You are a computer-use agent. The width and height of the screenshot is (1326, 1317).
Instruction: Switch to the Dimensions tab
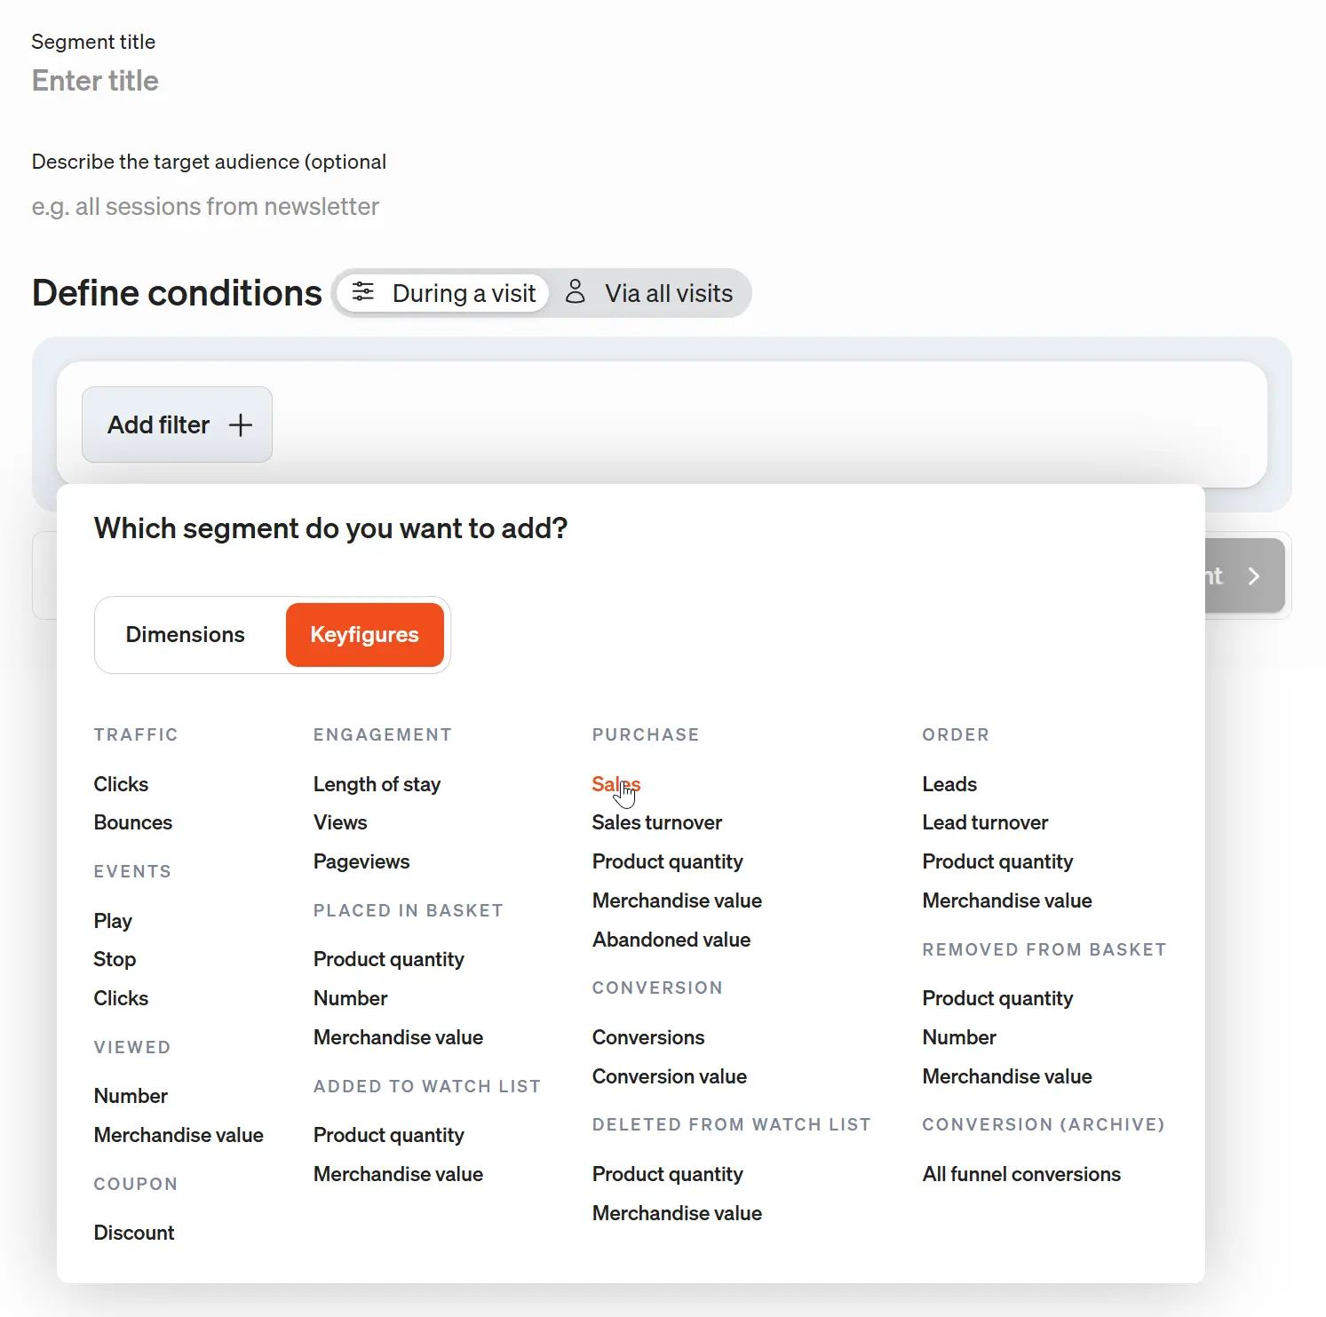pyautogui.click(x=185, y=634)
